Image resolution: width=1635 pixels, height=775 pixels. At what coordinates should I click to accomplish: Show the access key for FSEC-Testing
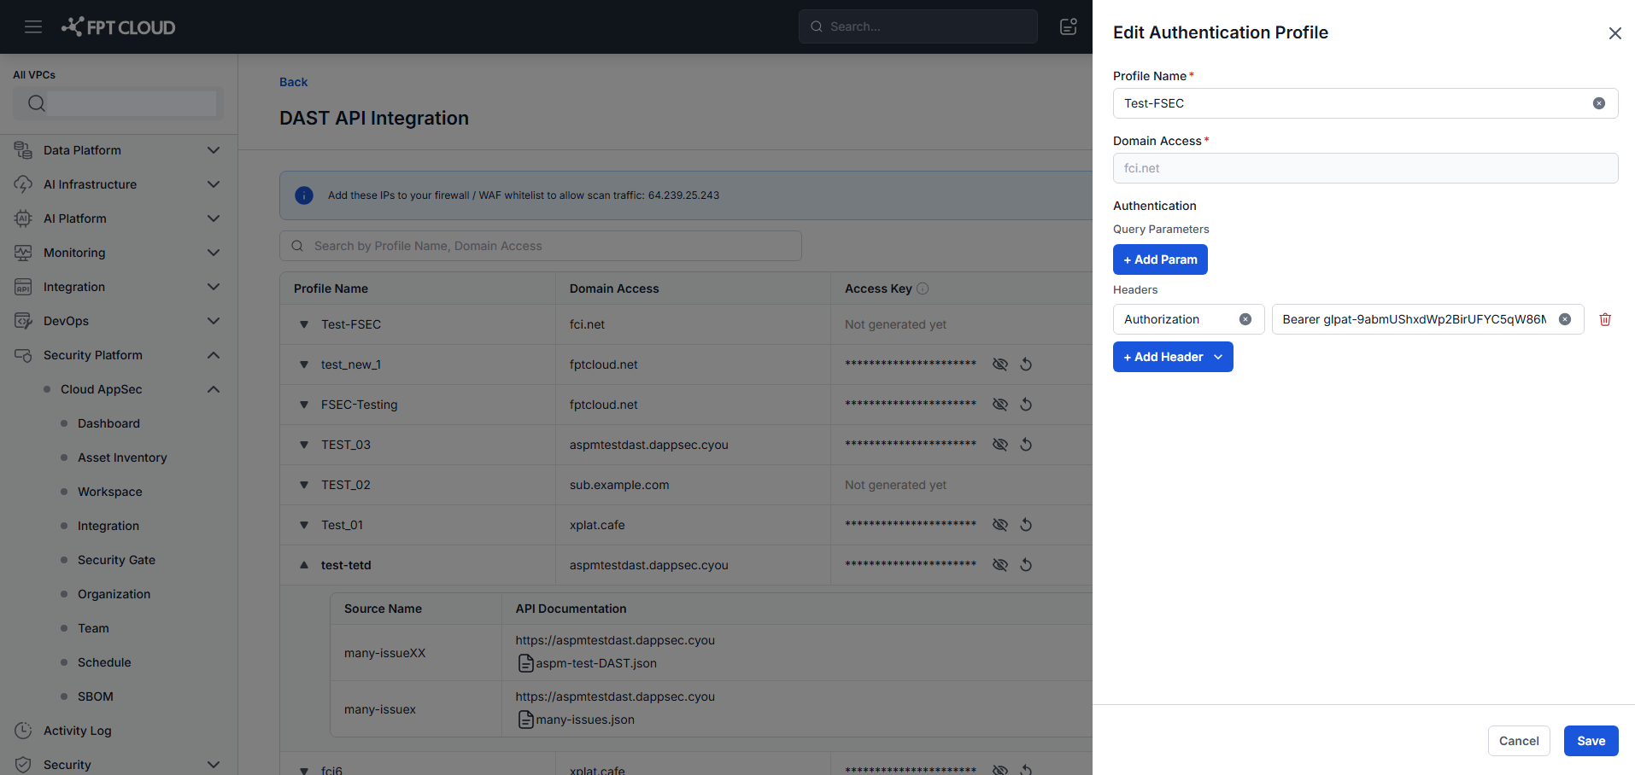tap(1000, 405)
